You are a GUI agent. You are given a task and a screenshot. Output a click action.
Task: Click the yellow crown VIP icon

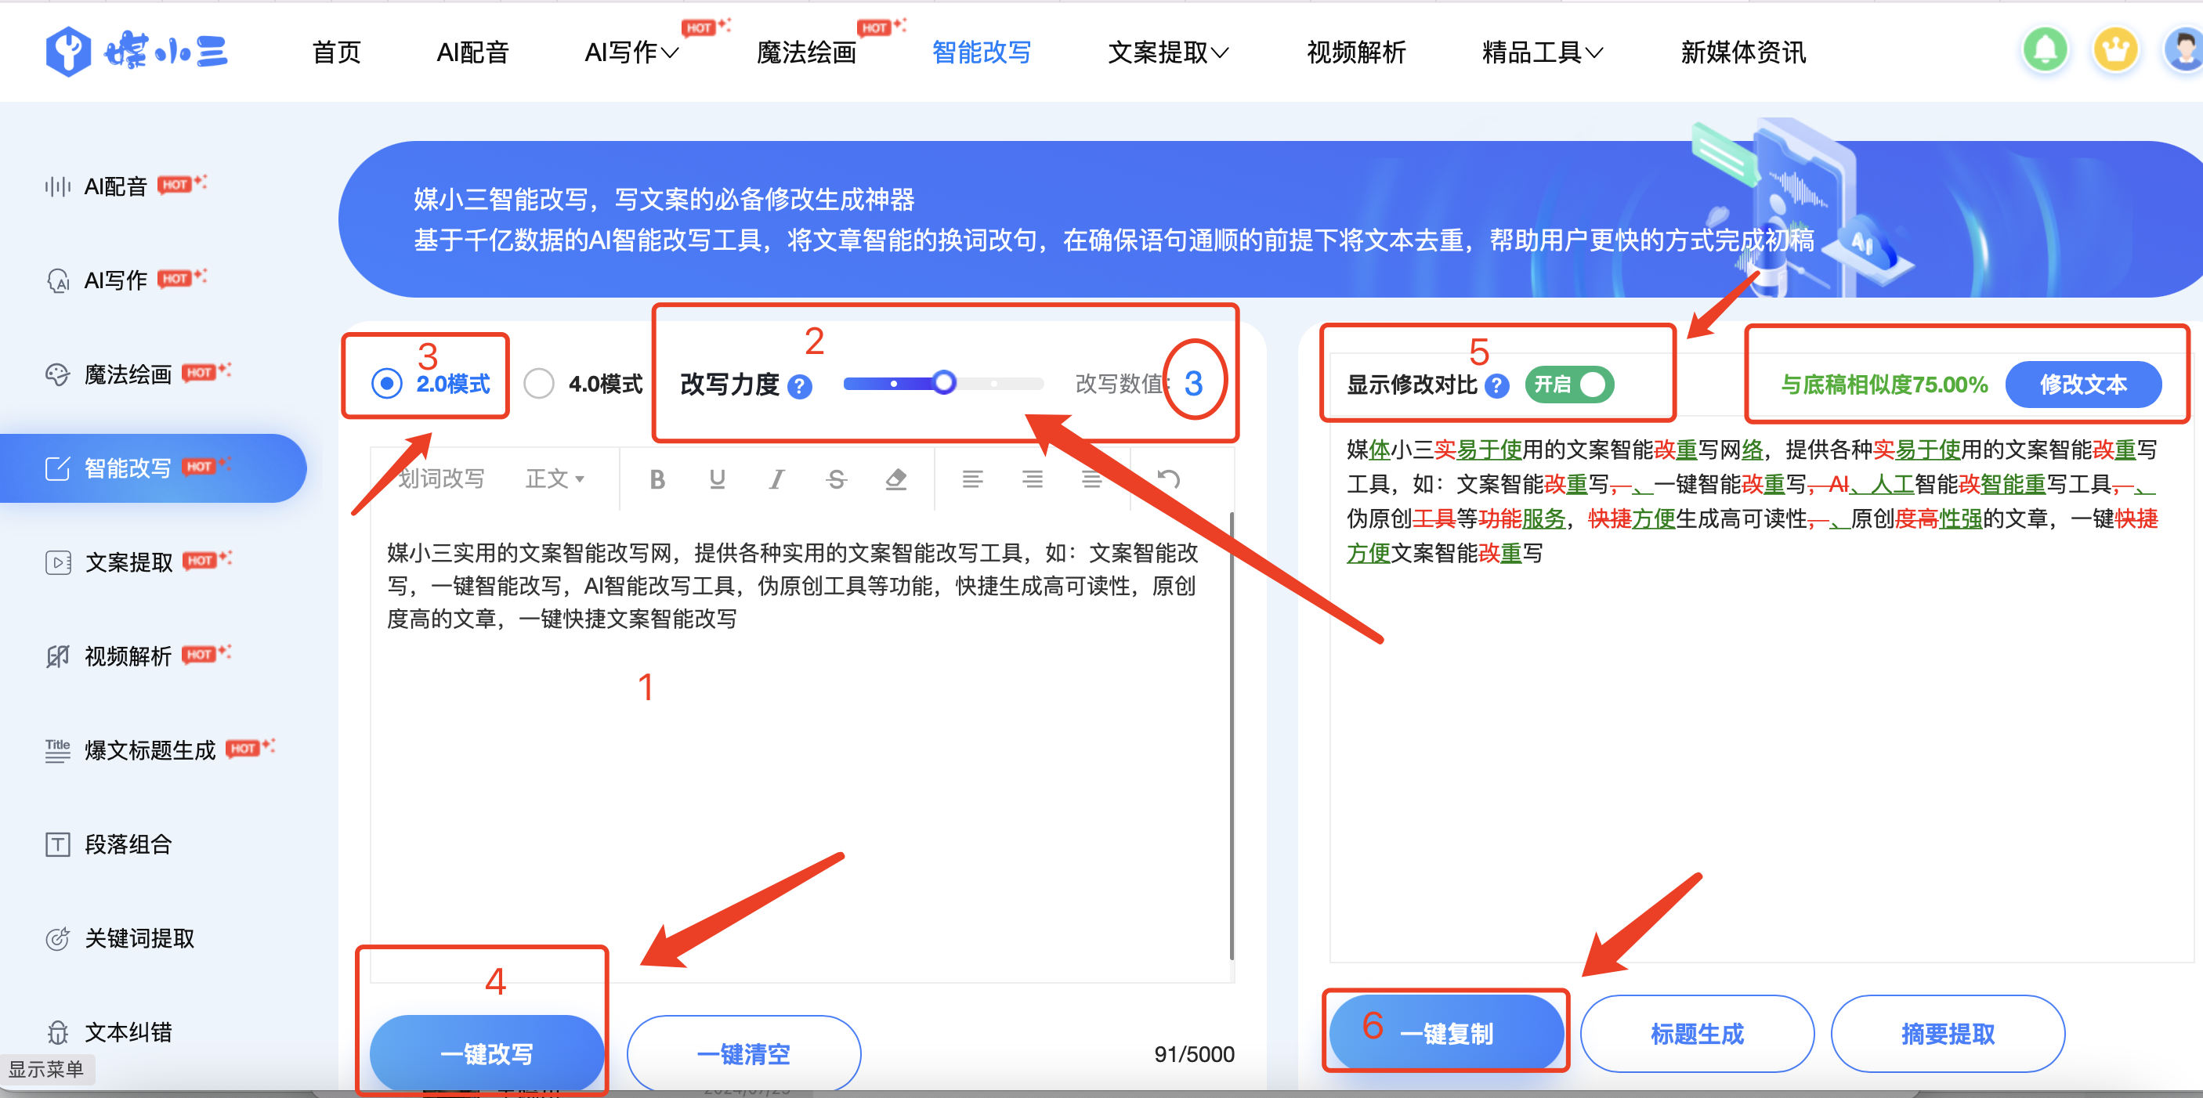(2115, 50)
